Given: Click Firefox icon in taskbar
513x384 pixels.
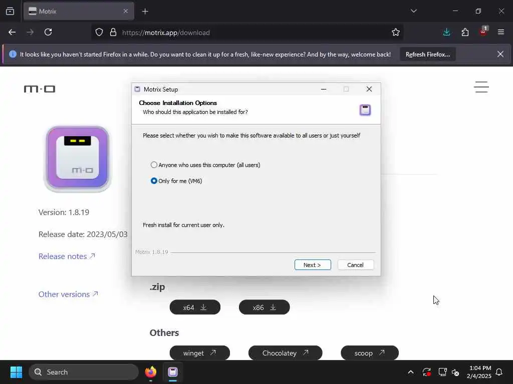Looking at the screenshot, I should pos(151,372).
